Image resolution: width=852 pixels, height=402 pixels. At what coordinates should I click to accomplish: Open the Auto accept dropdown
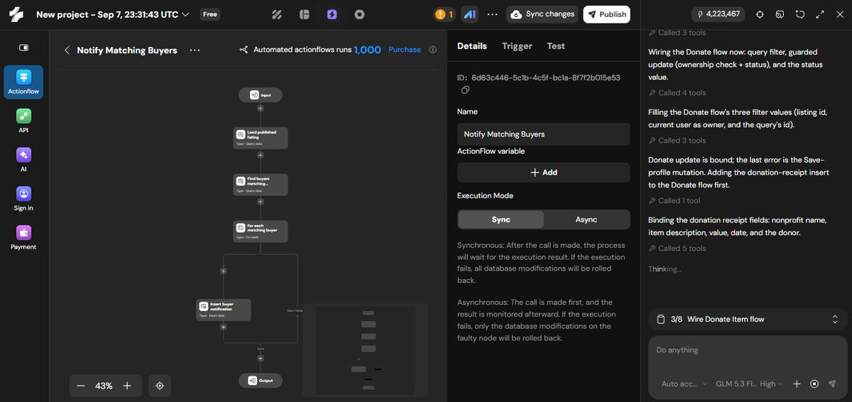coord(684,384)
